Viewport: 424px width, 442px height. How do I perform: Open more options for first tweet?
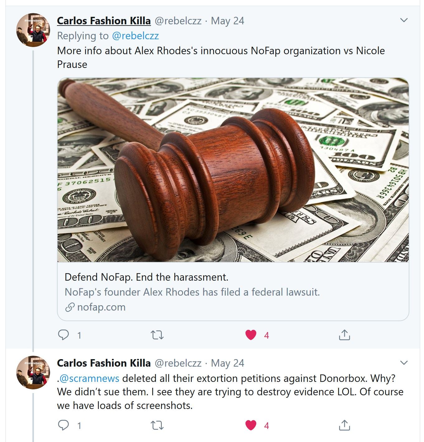point(404,20)
